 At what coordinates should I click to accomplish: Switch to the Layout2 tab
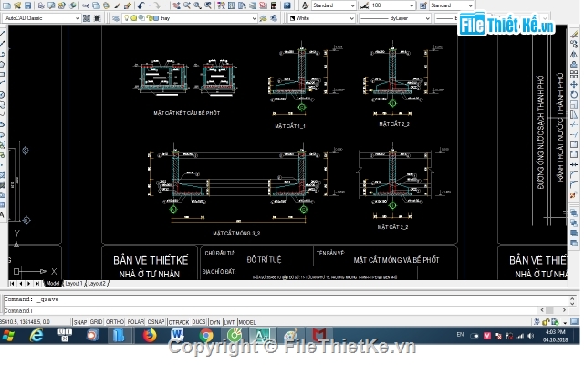97,284
